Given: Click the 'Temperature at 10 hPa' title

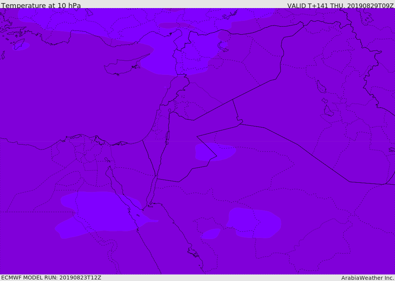Looking at the screenshot, I should click(x=41, y=5).
